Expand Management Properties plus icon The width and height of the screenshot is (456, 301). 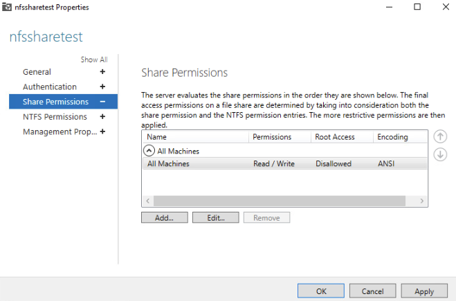pos(102,131)
